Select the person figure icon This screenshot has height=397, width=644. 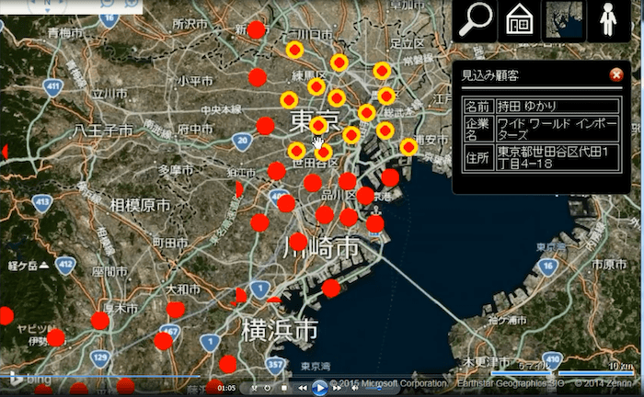(x=607, y=20)
